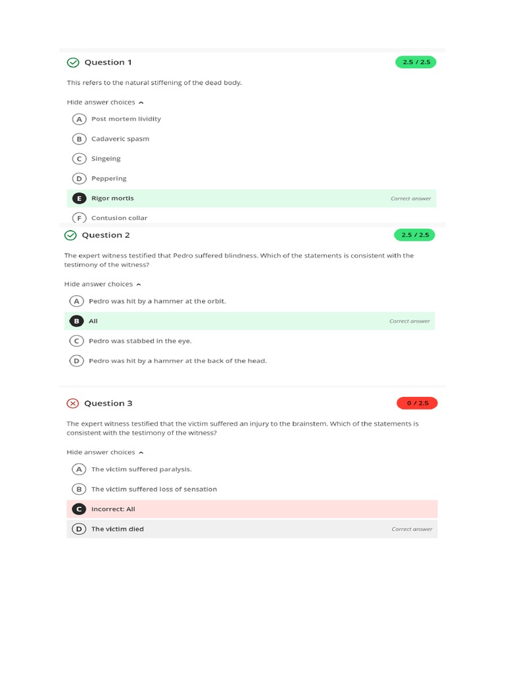Collapse Question 3 answer choices
505x673 pixels.
[105, 453]
